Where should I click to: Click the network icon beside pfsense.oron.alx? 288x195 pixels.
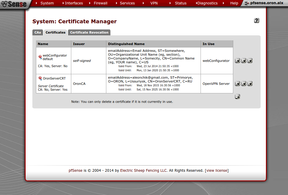pos(247,3)
